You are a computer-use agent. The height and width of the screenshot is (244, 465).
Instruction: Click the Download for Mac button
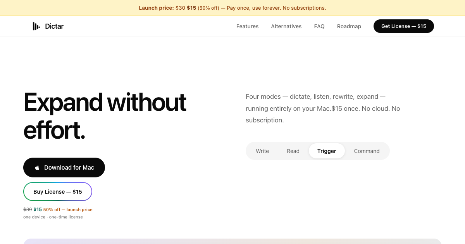pyautogui.click(x=64, y=167)
